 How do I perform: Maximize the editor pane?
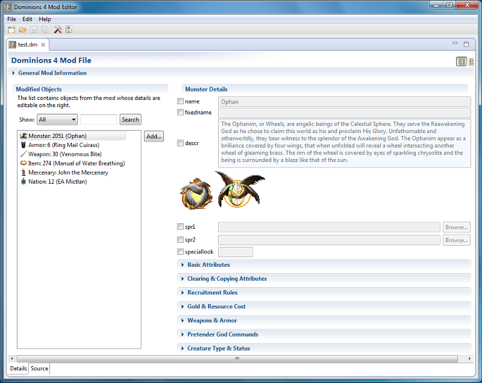click(x=466, y=44)
